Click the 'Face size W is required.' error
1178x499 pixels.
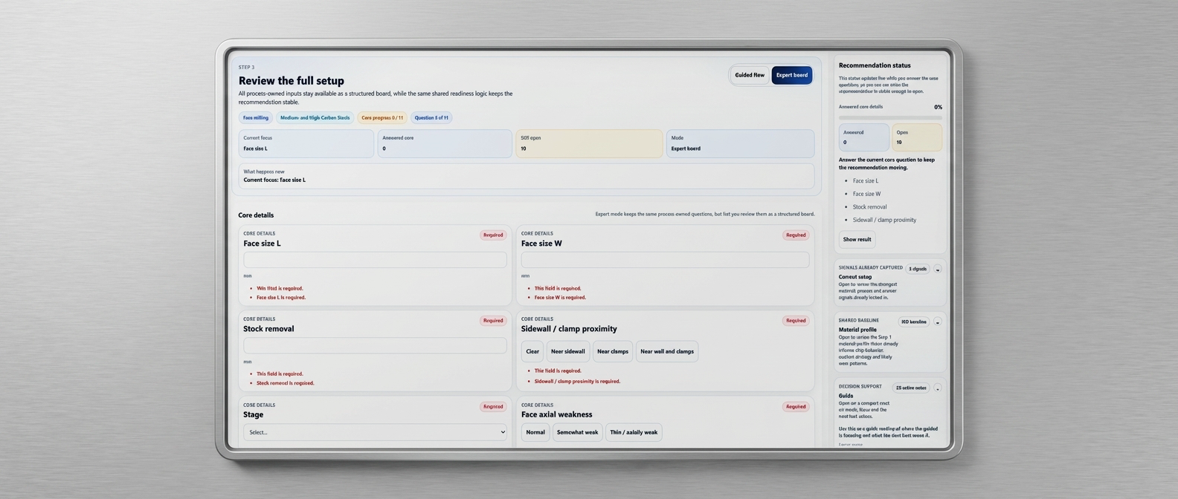560,297
